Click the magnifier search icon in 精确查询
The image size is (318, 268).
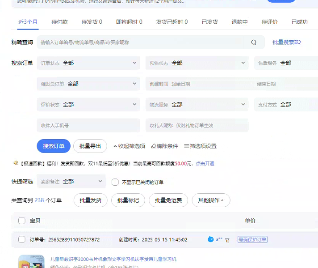254,43
